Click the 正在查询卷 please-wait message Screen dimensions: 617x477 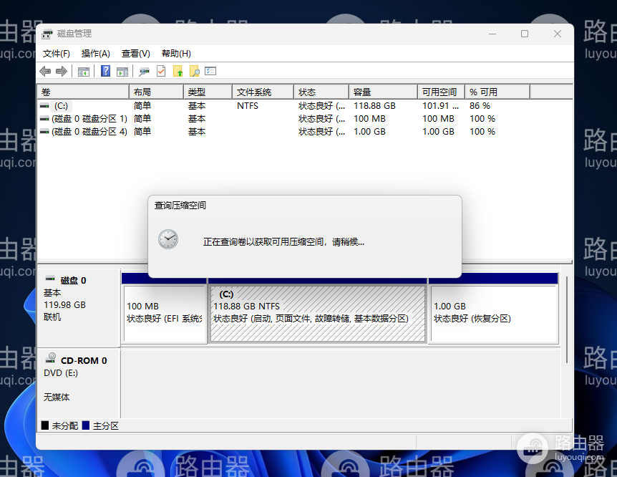pyautogui.click(x=283, y=242)
